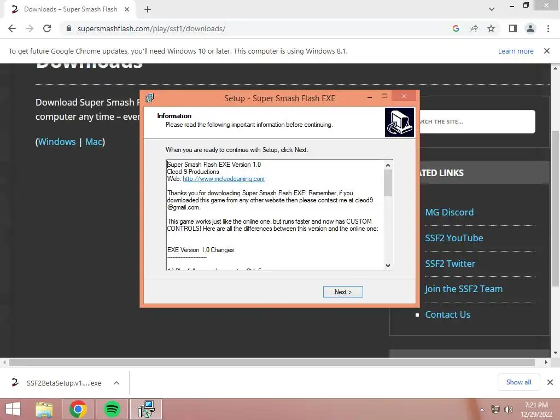560x420 pixels.
Task: Click the Setup installer icon in title bar
Action: pos(149,98)
